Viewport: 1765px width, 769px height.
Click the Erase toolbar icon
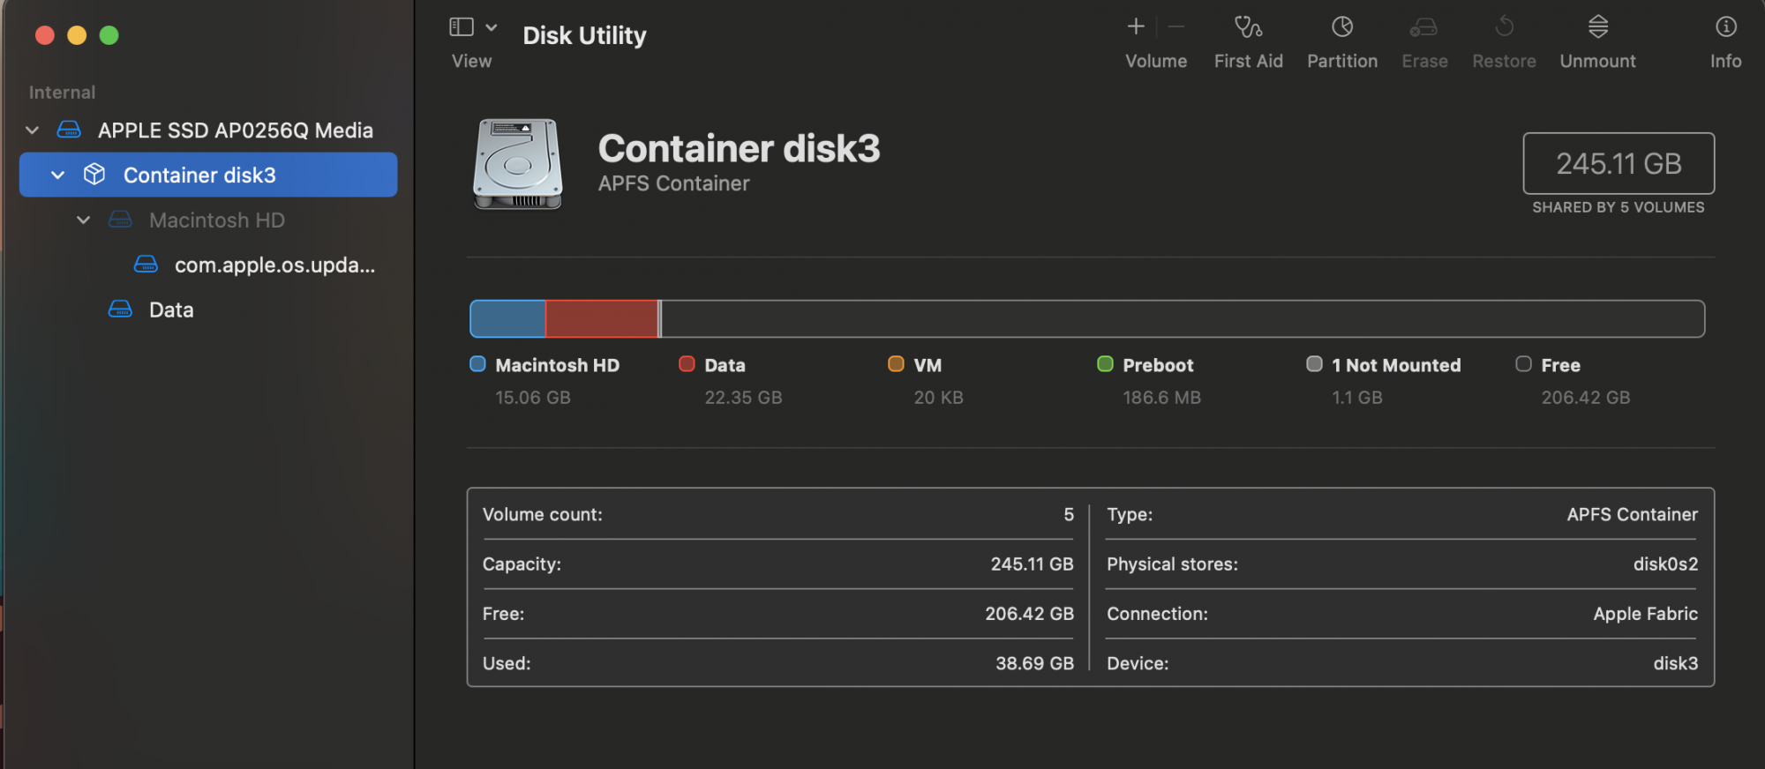(x=1423, y=28)
